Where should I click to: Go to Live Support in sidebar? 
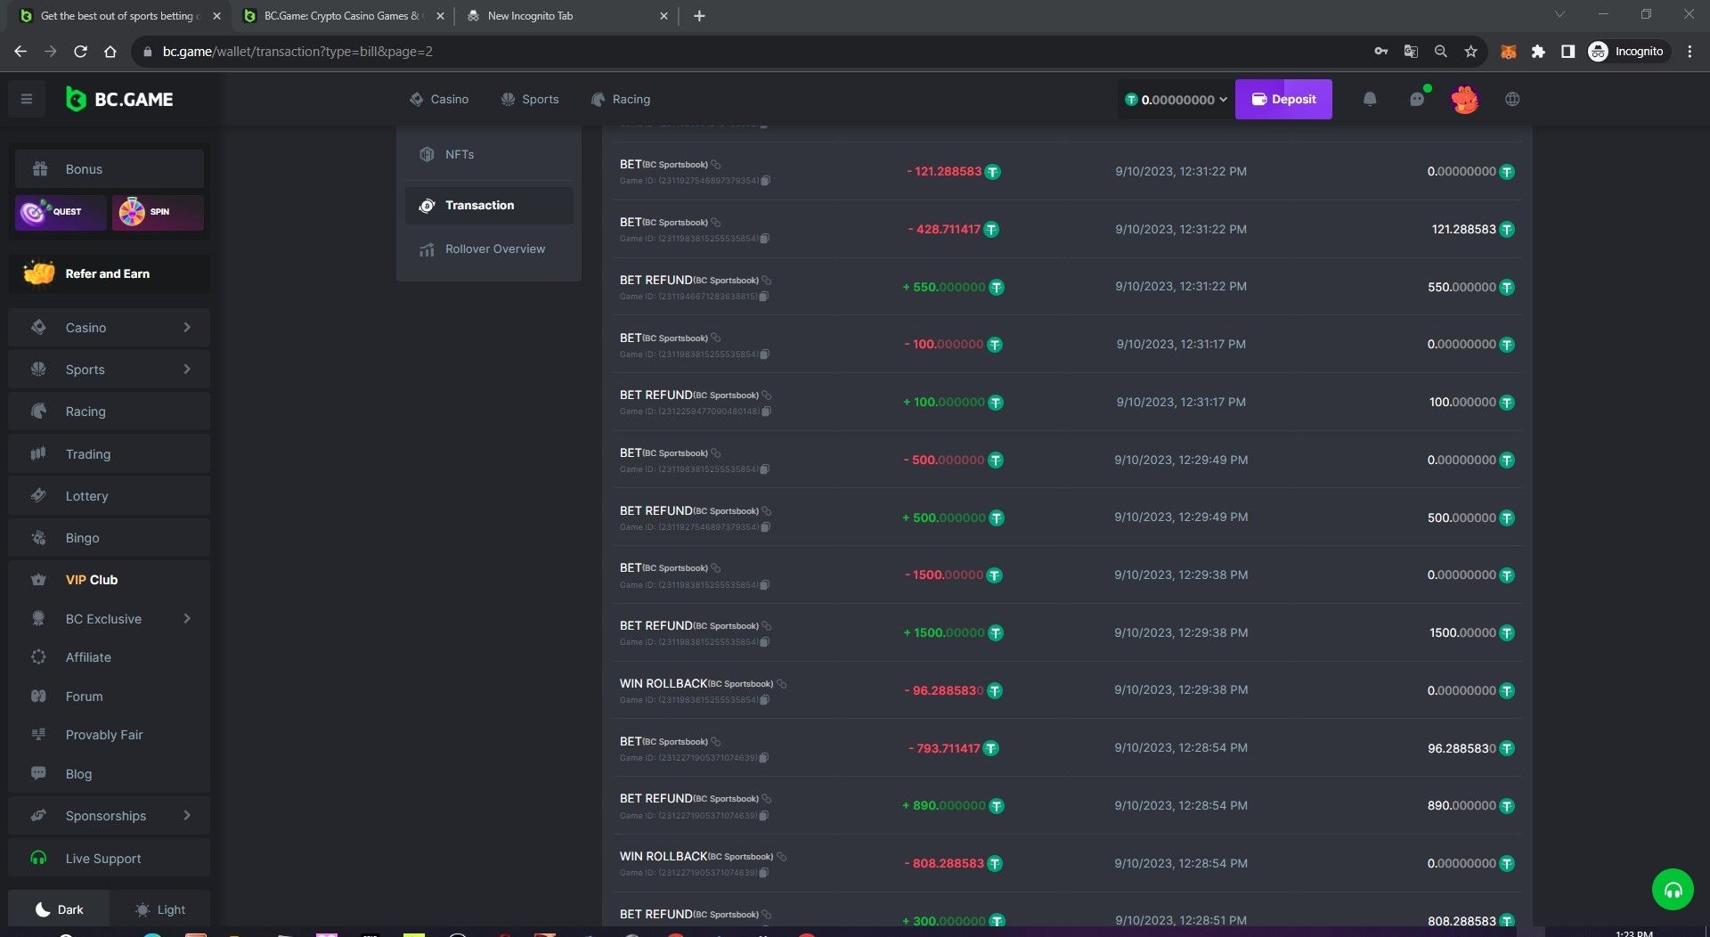(x=110, y=859)
